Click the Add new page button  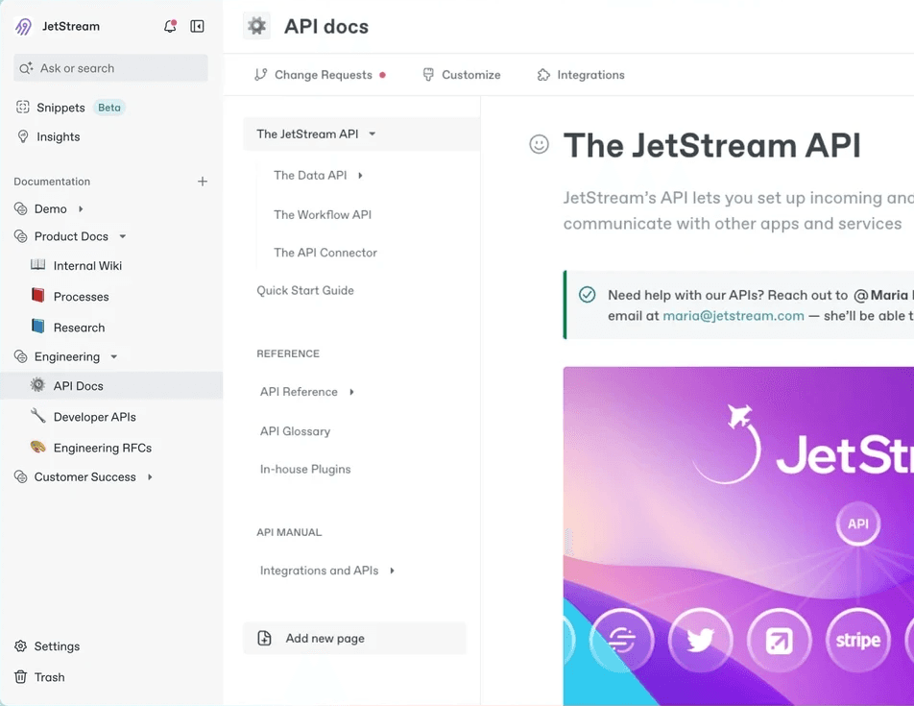point(355,639)
